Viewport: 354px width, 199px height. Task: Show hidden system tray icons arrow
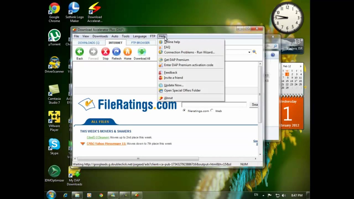(x=264, y=195)
